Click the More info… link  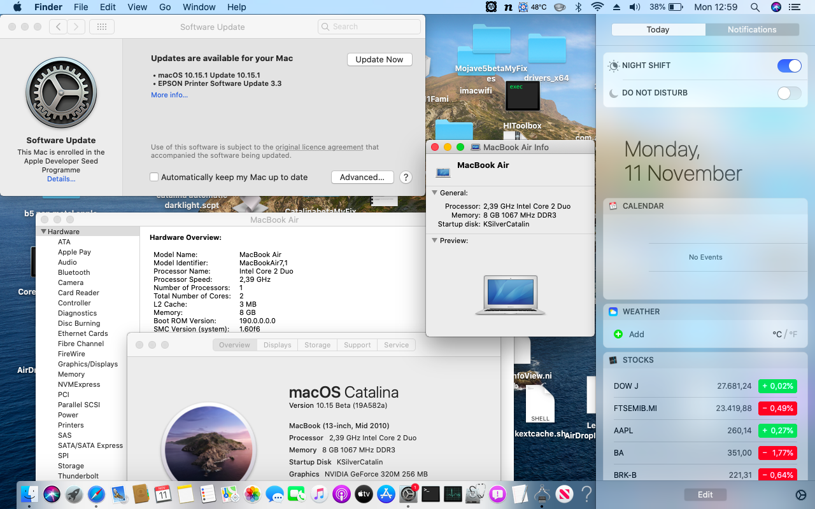click(169, 95)
